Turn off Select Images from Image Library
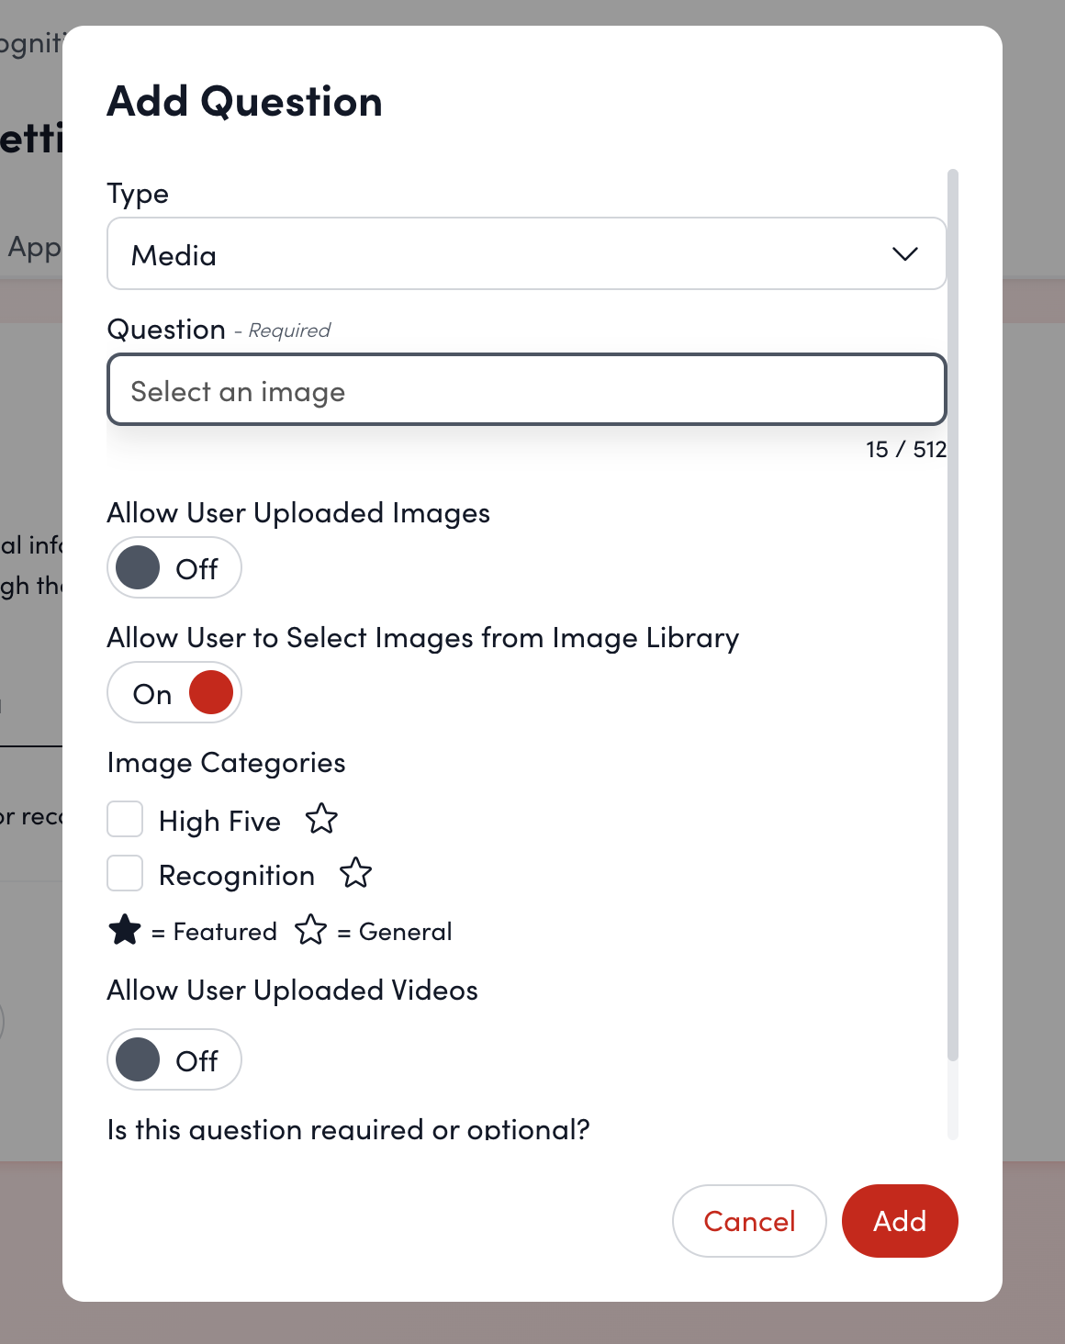 click(174, 693)
